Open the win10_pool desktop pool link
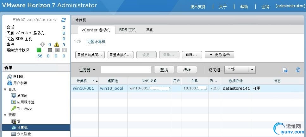Screen dimensions: 306x137 [x=112, y=88]
